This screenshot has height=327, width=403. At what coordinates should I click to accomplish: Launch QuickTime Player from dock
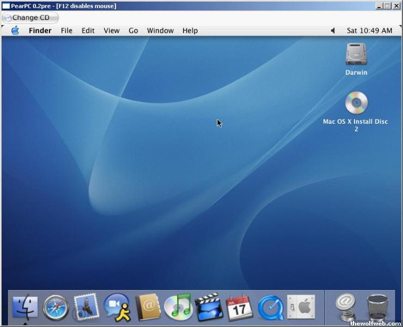270,307
